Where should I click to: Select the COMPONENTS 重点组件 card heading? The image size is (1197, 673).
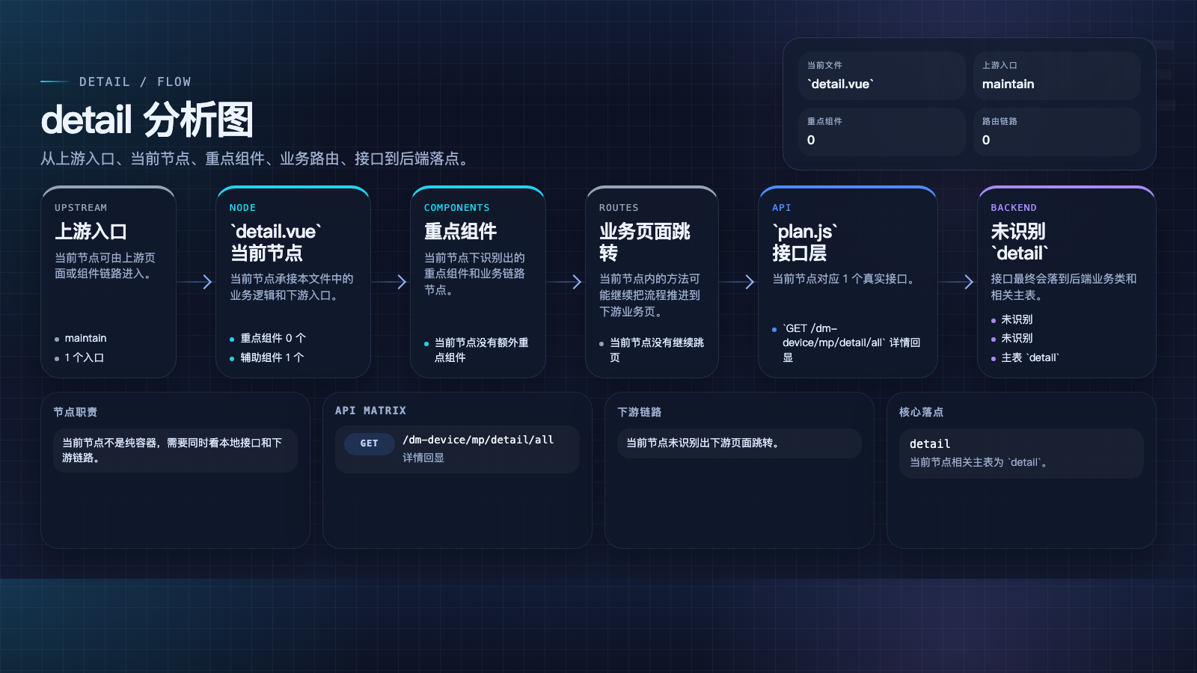[x=460, y=231]
